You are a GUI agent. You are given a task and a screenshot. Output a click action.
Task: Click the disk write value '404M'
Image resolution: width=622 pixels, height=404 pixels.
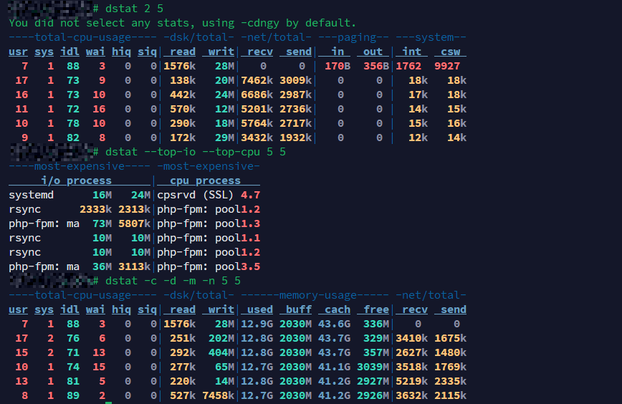pos(221,352)
